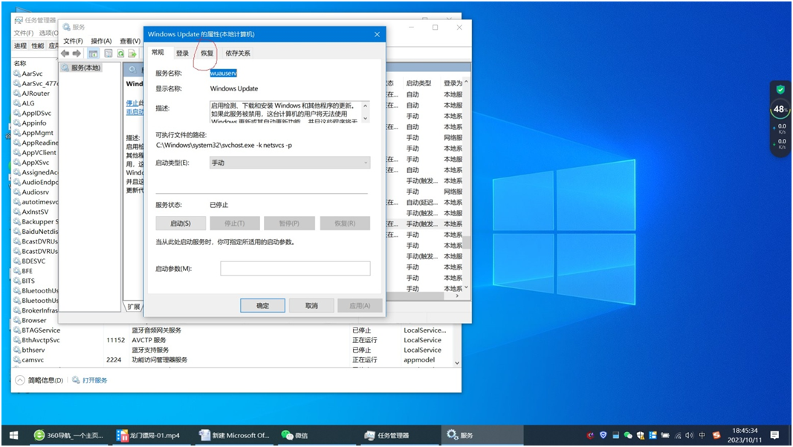The image size is (793, 447).
Task: Switch to 依存关系 tab in properties dialog
Action: pyautogui.click(x=238, y=53)
